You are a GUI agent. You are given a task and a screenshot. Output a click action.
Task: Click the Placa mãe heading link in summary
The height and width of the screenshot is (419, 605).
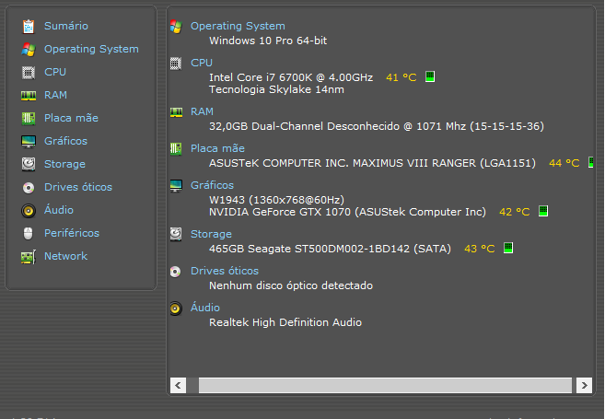tap(217, 148)
